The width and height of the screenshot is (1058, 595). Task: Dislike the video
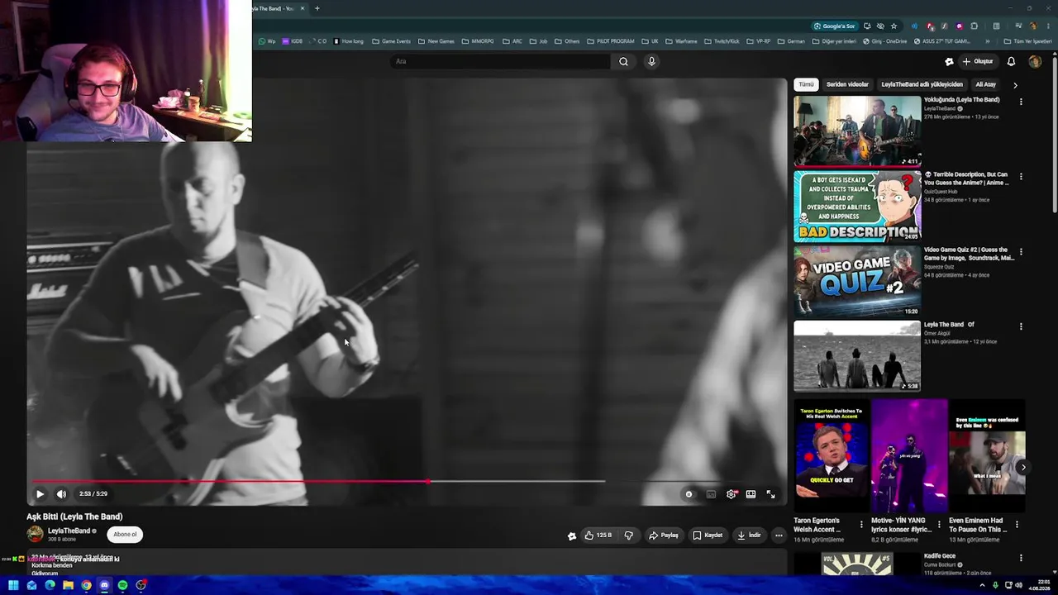[x=629, y=535]
